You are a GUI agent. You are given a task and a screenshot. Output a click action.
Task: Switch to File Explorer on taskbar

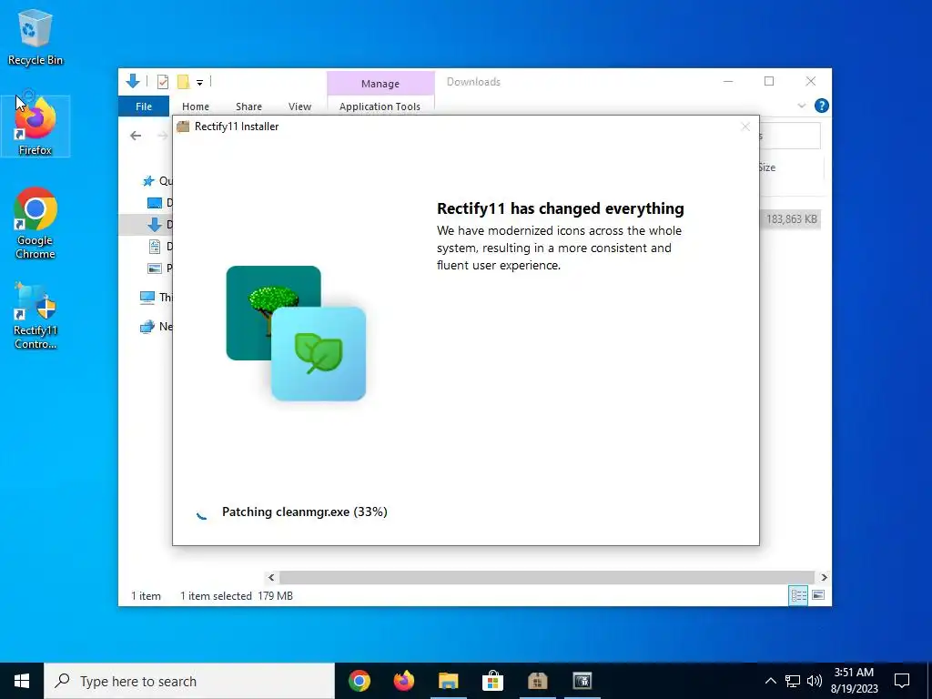[448, 681]
